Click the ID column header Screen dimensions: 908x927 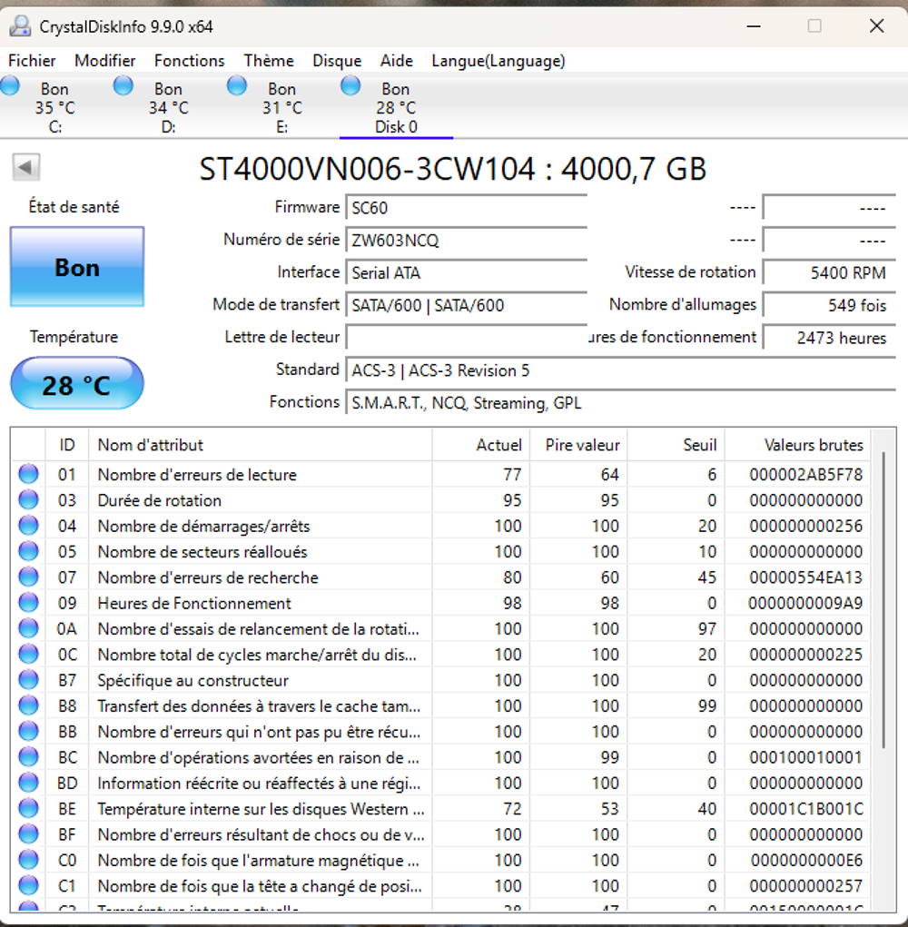[67, 445]
